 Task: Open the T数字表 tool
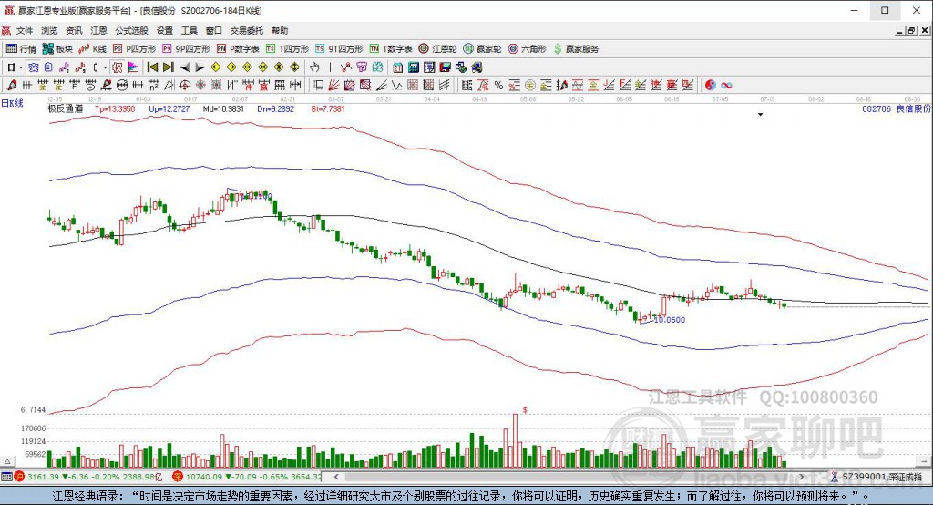pos(391,49)
